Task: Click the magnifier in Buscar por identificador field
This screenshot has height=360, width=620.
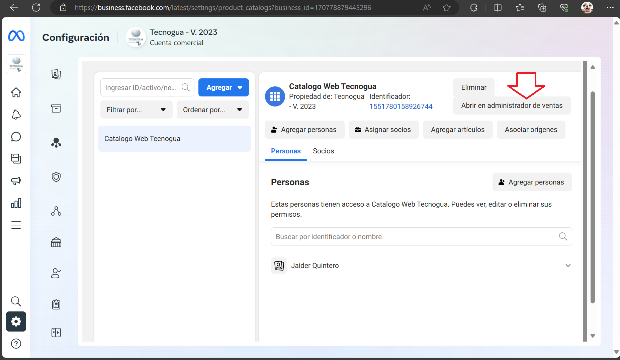Action: pyautogui.click(x=563, y=236)
